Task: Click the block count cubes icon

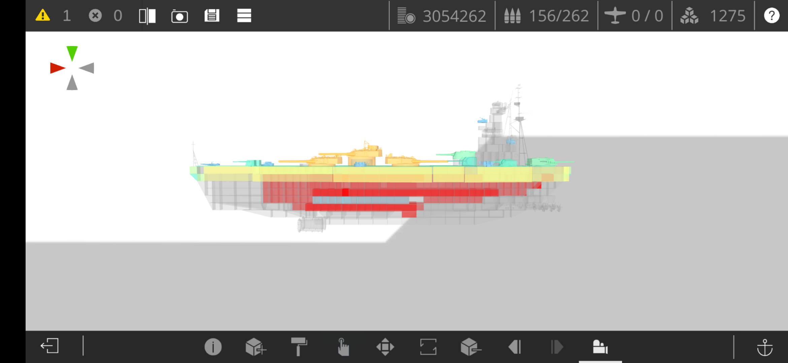Action: [689, 16]
